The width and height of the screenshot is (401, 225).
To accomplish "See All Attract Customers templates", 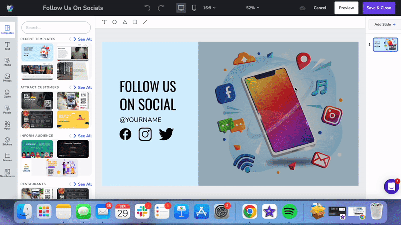I will tap(85, 88).
